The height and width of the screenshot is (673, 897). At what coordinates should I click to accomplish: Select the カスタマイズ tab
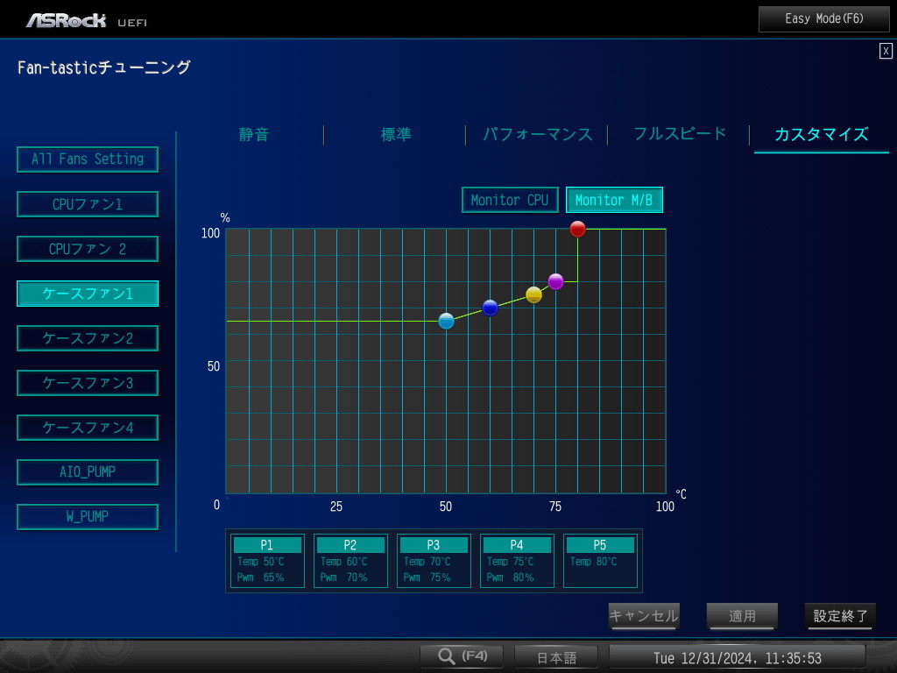point(822,134)
